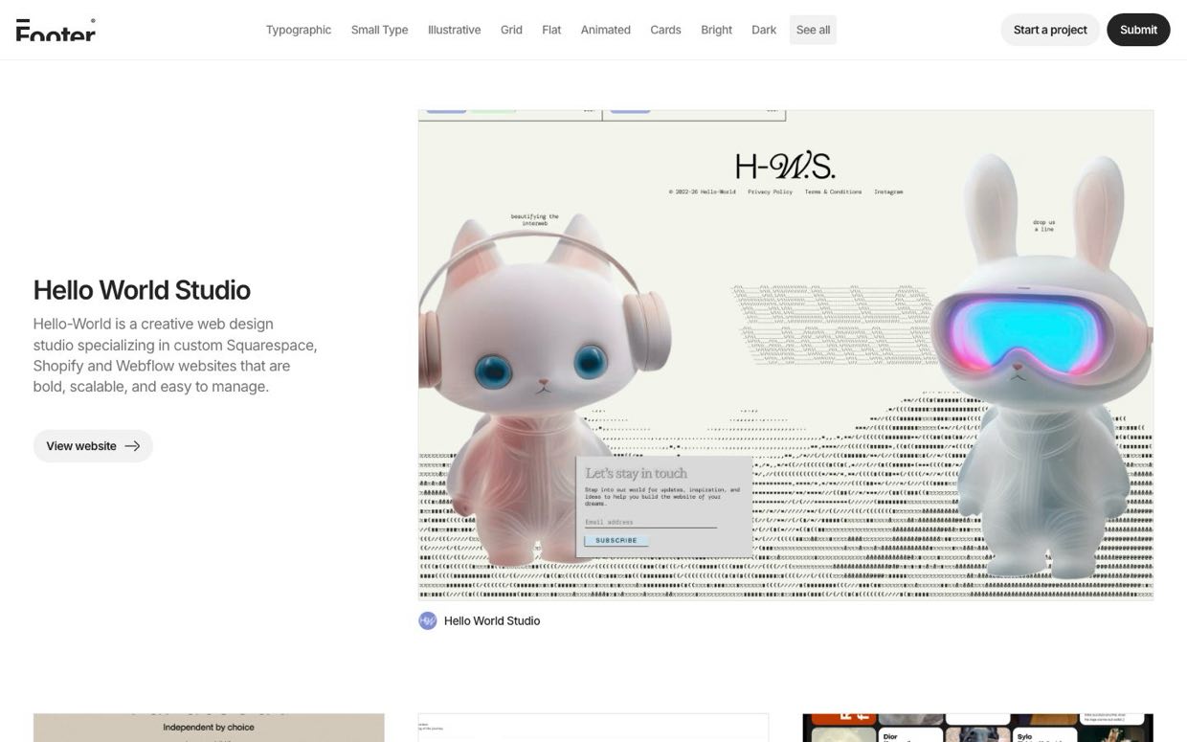
Task: Open the See all categories button
Action: [813, 30]
